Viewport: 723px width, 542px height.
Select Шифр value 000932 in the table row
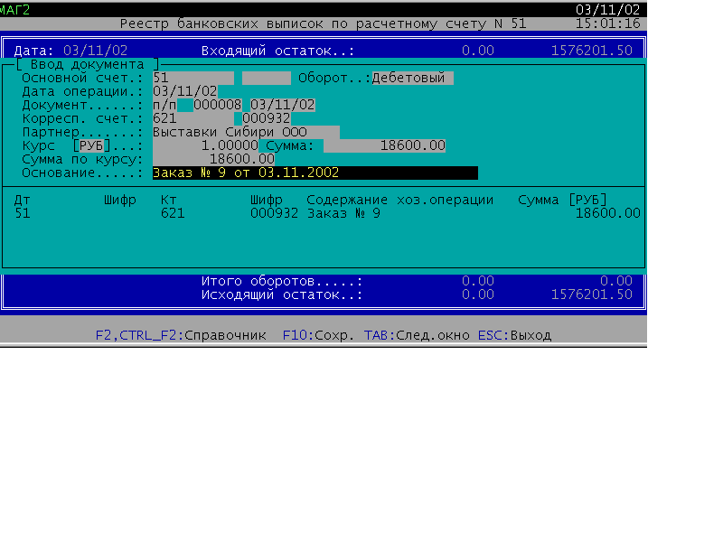point(274,213)
